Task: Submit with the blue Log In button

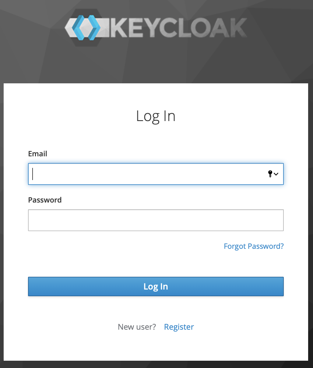Action: [156, 286]
